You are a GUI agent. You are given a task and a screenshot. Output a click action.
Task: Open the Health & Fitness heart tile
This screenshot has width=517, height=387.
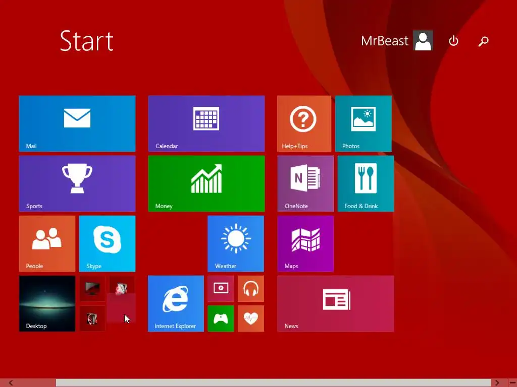click(251, 318)
